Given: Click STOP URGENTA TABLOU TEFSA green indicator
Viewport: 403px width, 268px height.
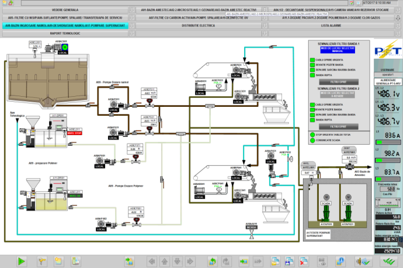Looking at the screenshot, I should (x=313, y=135).
